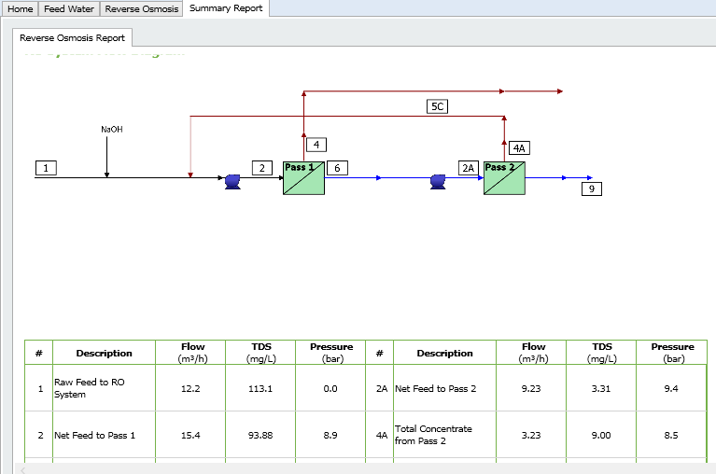
Task: Click stream label 2A before Pass 2
Action: [469, 168]
